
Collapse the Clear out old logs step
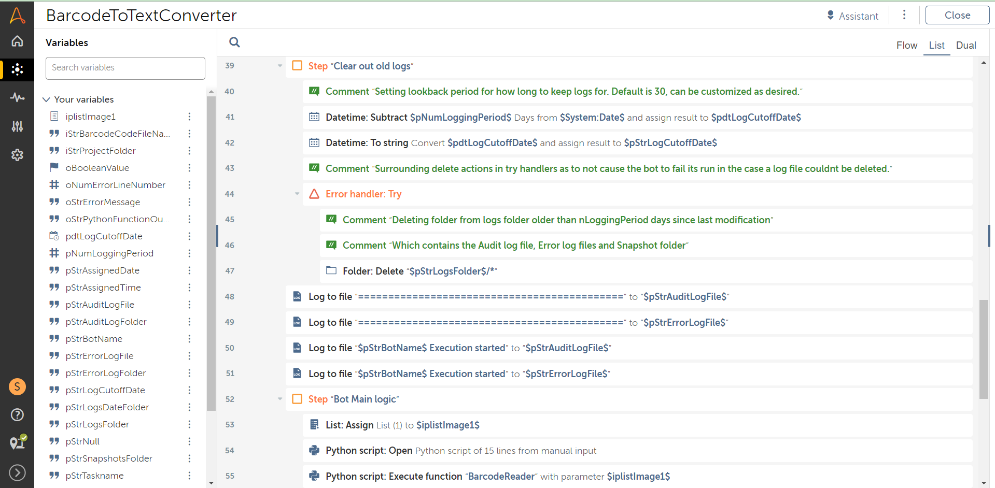280,66
